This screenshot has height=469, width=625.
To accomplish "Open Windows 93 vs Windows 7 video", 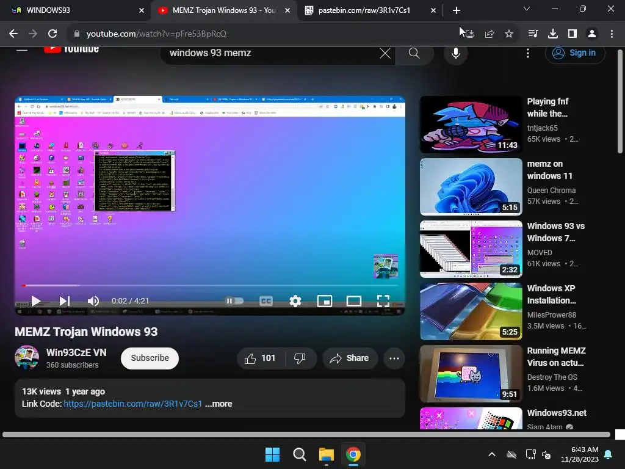I will point(471,249).
